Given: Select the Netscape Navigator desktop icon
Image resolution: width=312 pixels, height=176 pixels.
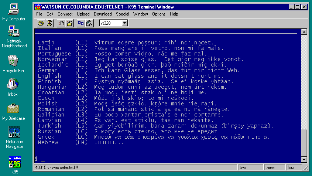Looking at the screenshot, I should pos(14,132).
